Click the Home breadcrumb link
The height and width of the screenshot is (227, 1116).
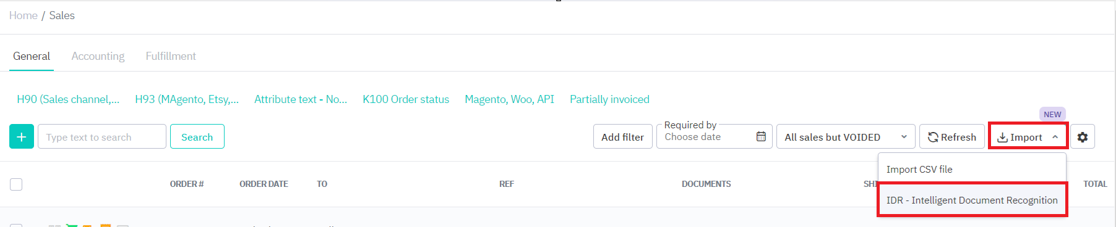coord(24,15)
